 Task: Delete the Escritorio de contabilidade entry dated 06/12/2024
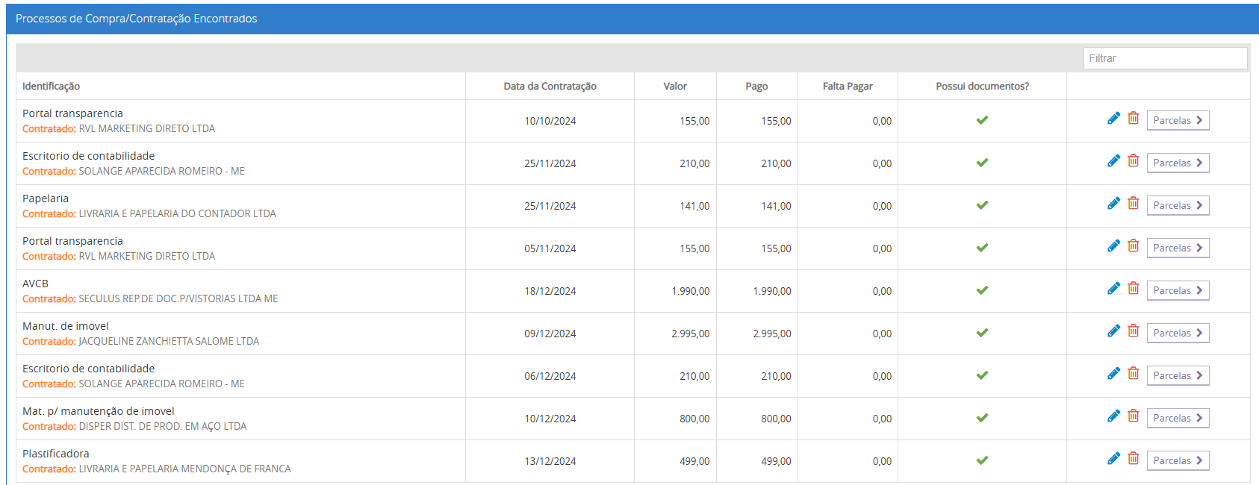click(1133, 374)
